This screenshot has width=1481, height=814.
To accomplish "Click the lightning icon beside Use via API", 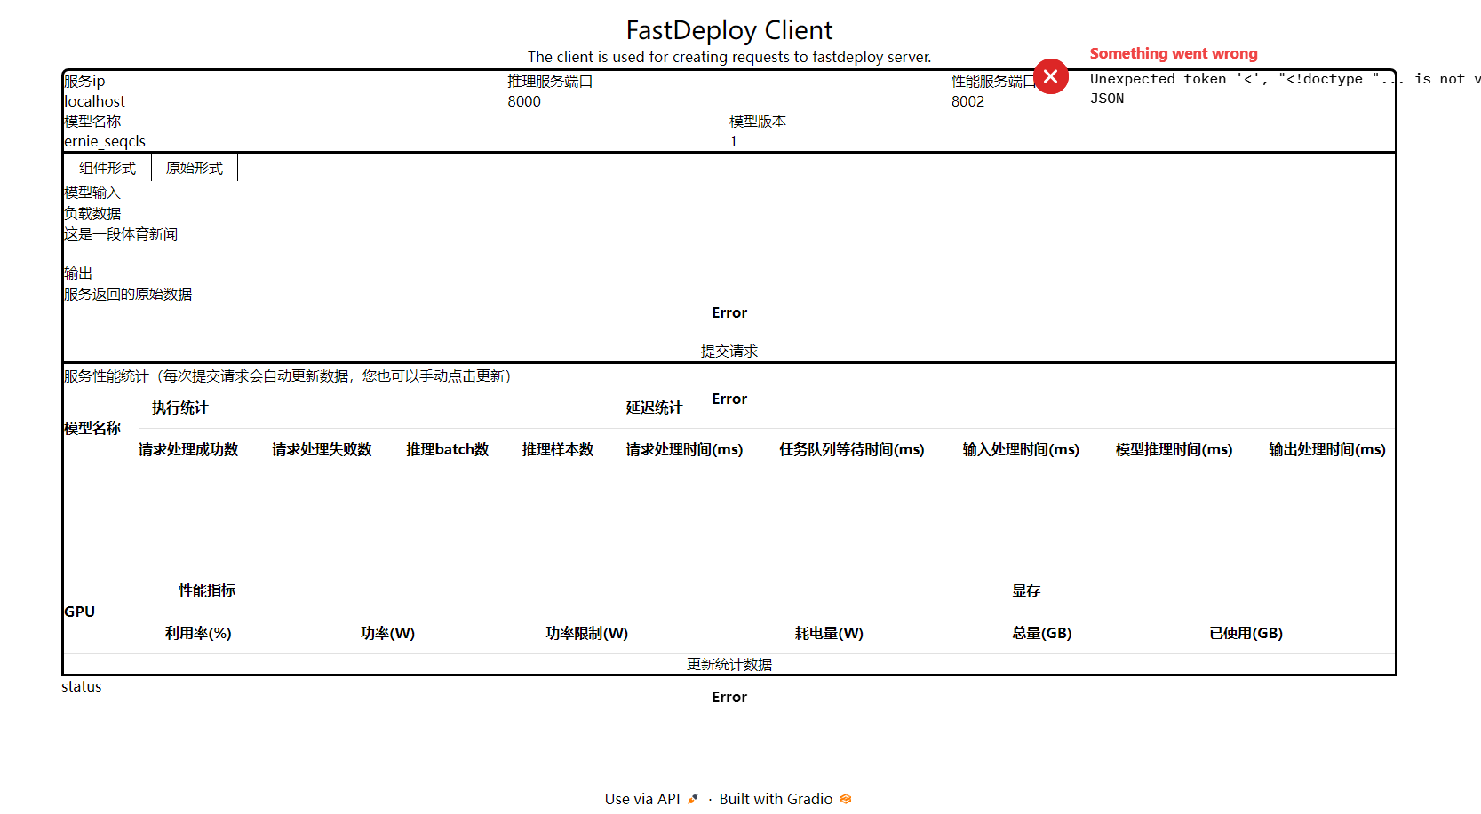I will [692, 798].
